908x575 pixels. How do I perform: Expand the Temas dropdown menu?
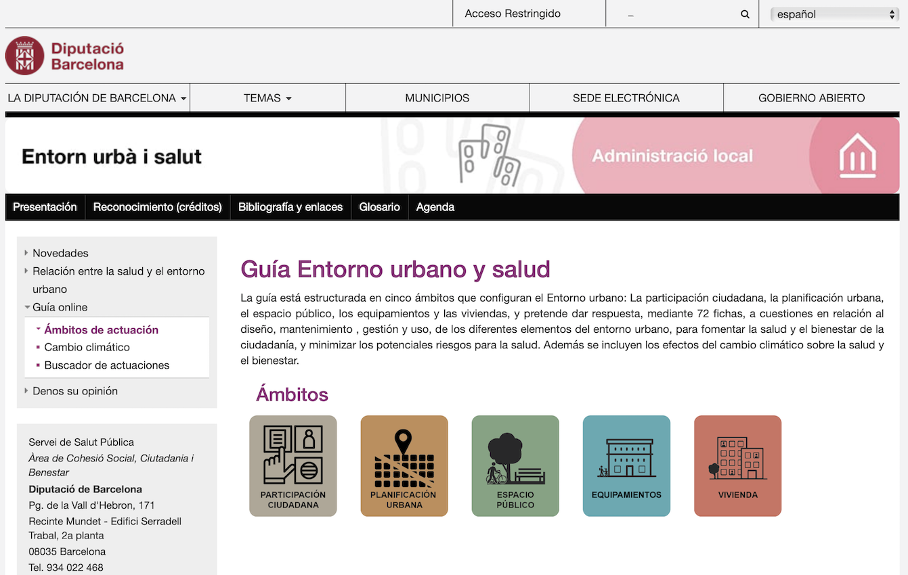[267, 98]
